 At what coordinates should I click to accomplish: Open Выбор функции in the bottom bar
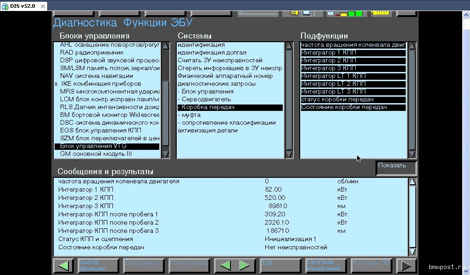[98, 265]
